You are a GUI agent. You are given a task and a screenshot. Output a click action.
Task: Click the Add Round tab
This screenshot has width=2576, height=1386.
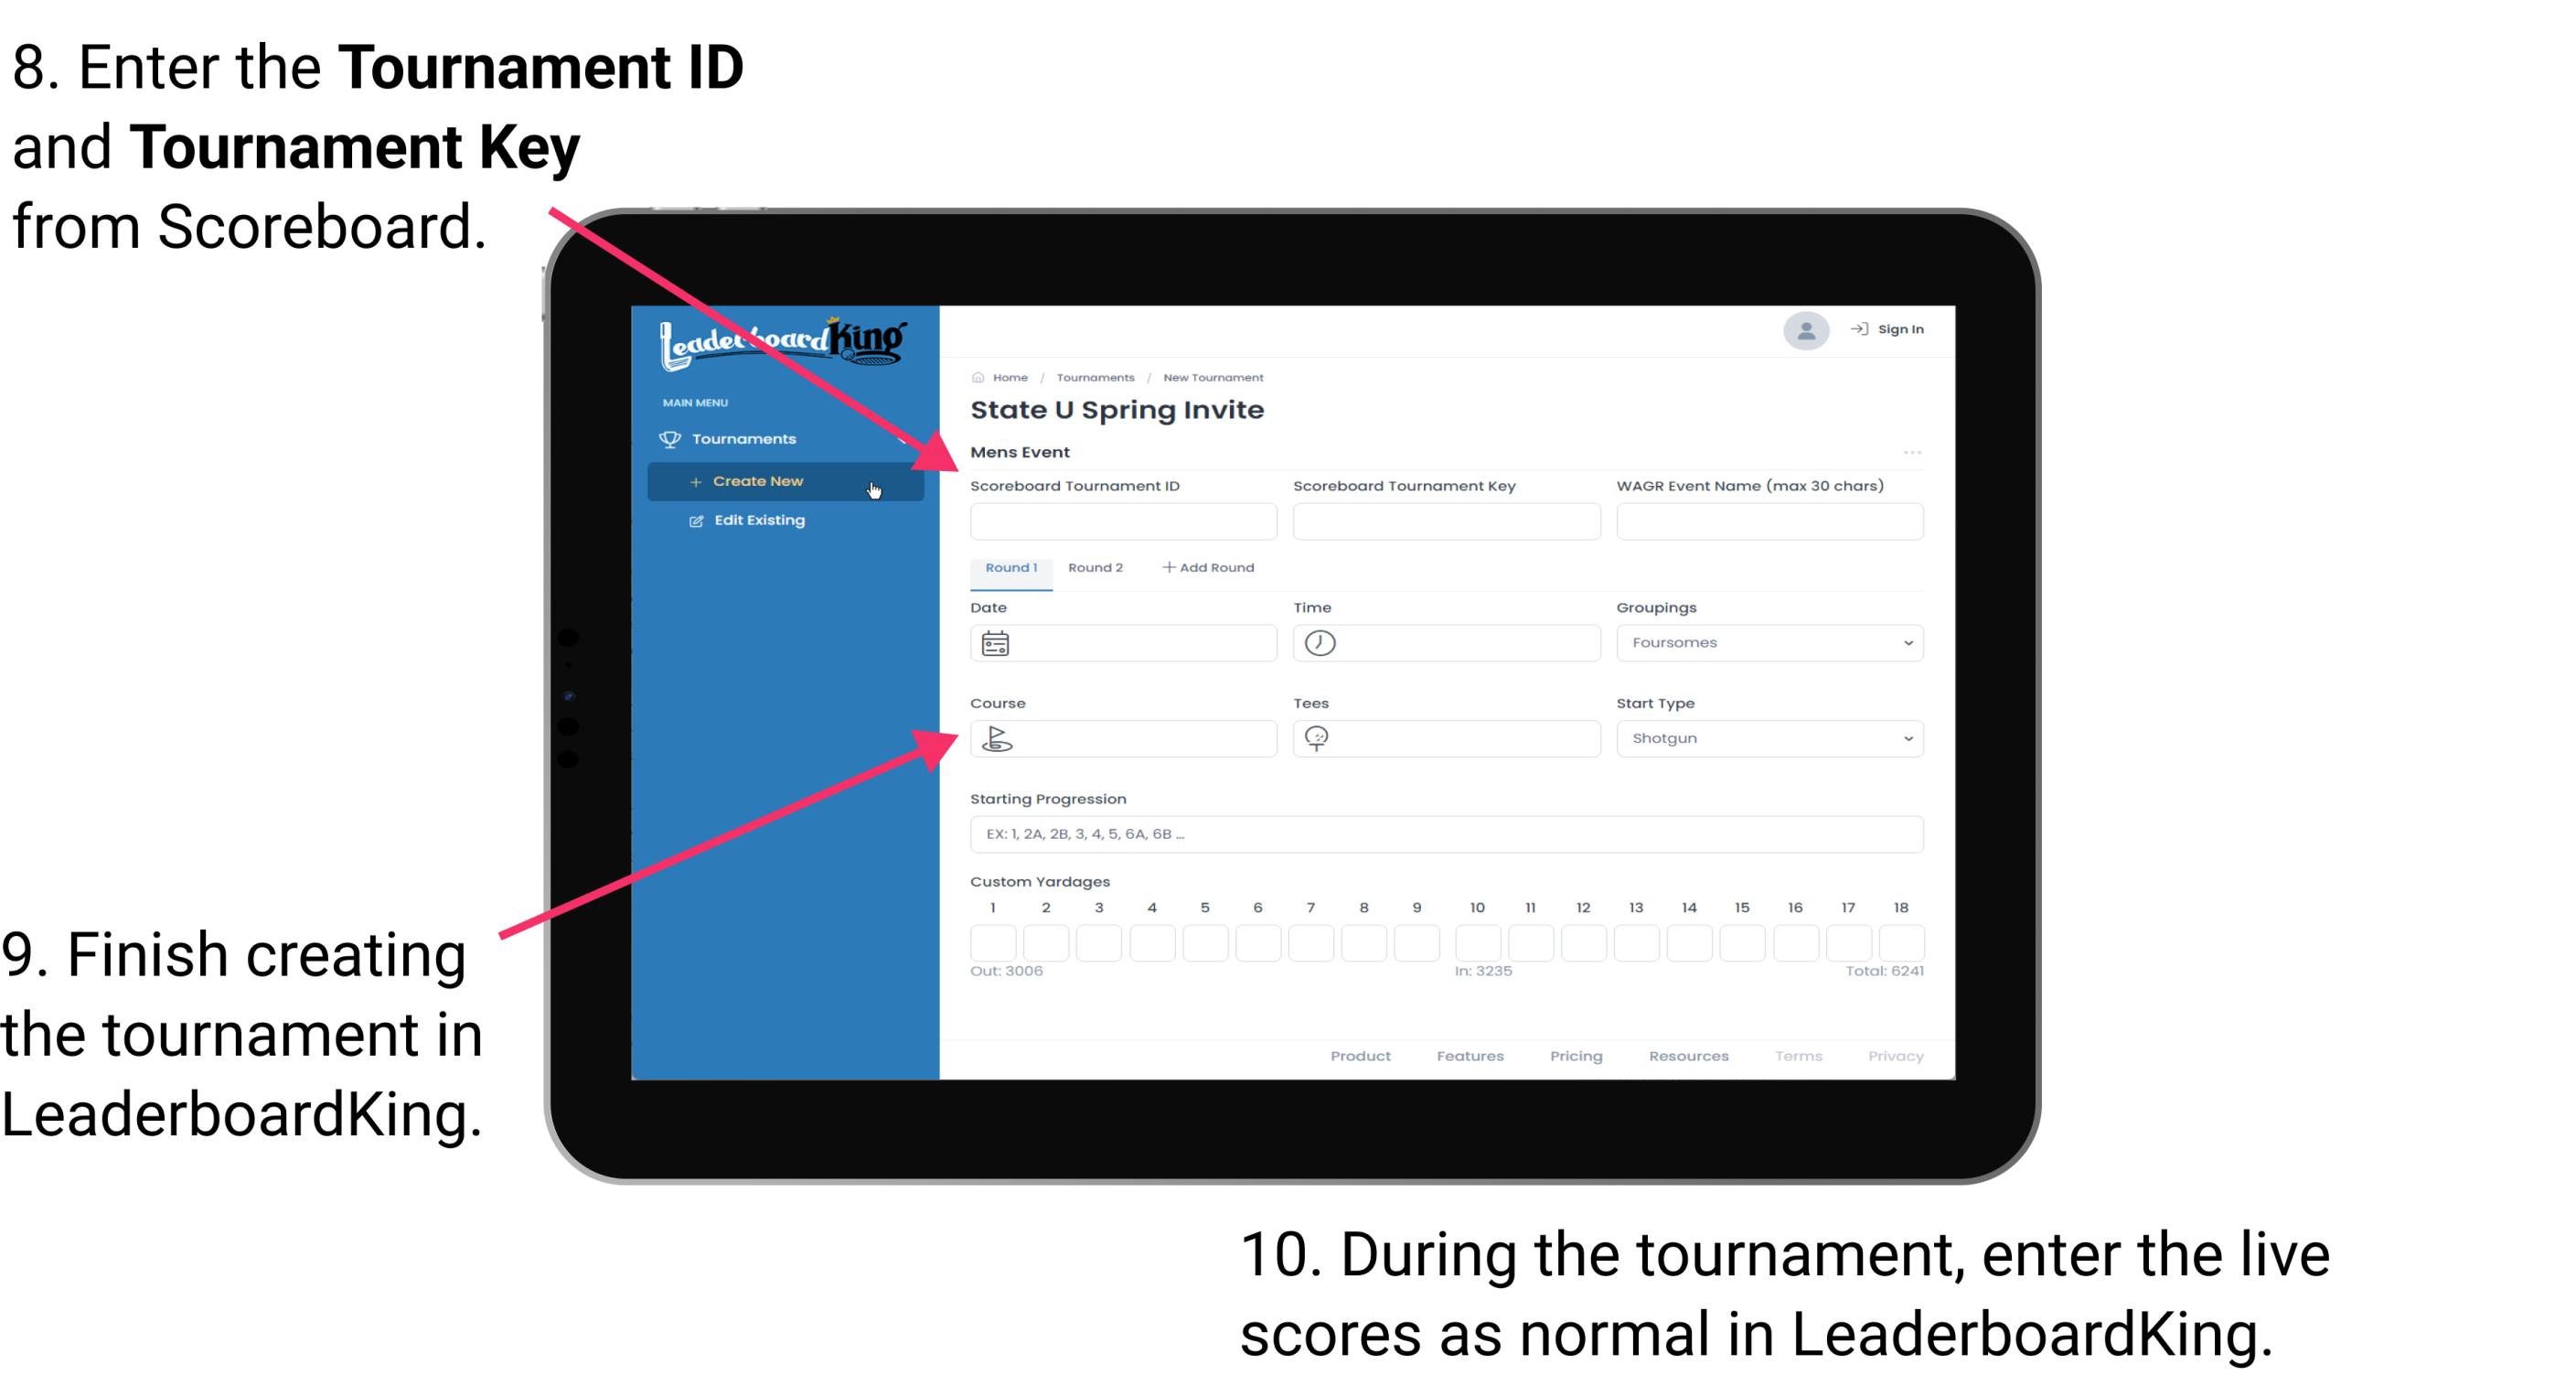click(1212, 568)
